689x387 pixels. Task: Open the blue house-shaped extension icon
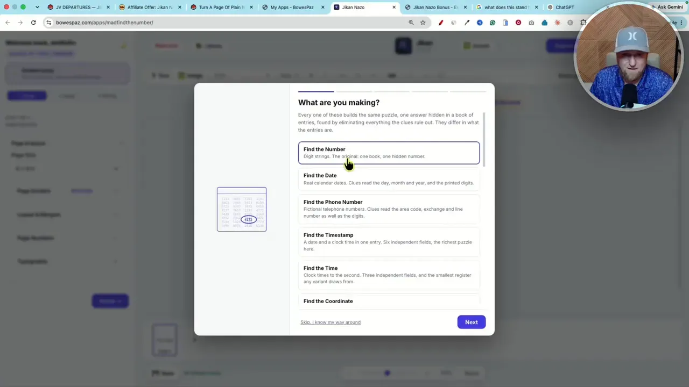coord(544,23)
